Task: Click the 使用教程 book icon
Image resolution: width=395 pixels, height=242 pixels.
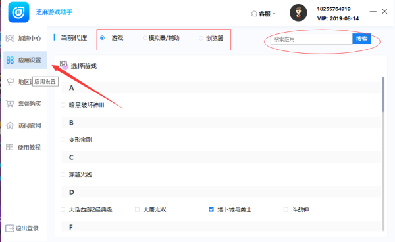Action: [10, 147]
